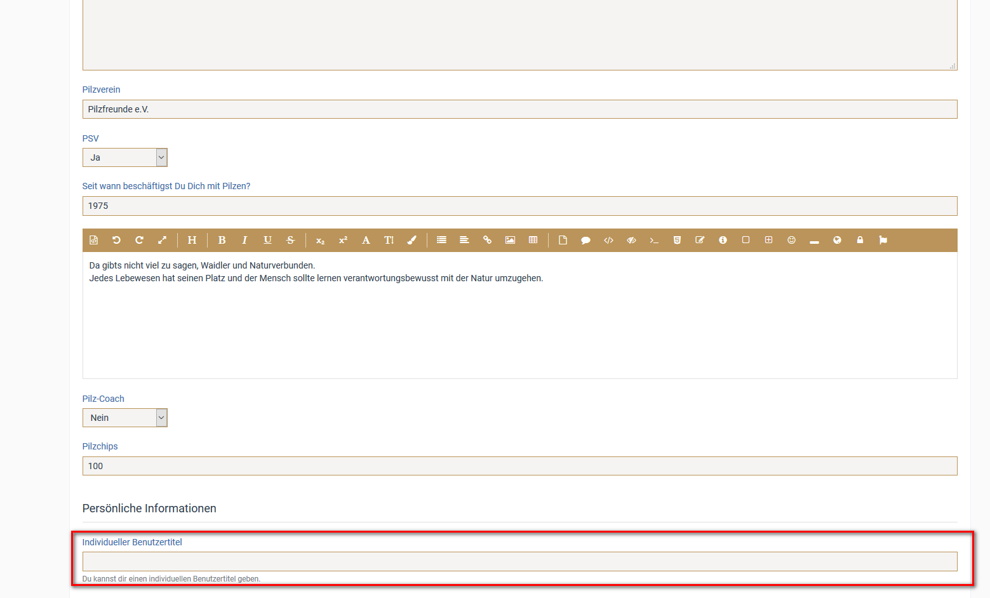Screen dimensions: 990x598
Task: Click the Pilzverein text field
Action: pos(519,109)
